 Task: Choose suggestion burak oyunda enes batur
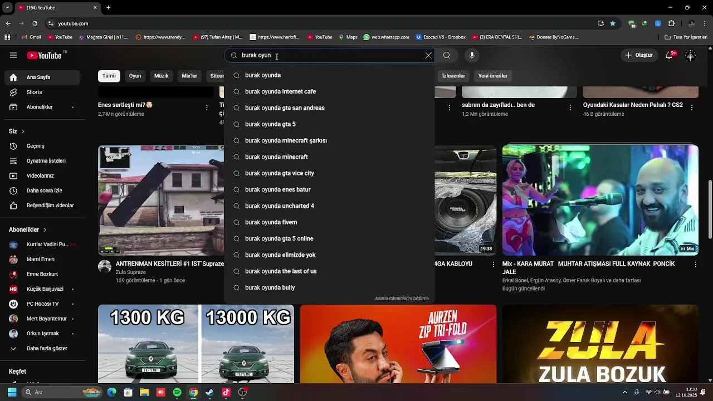(x=329, y=189)
